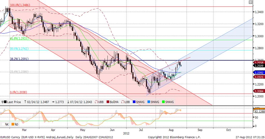Click the 38.2%(1.2591) Fibonacci label
The height and width of the screenshot is (139, 265).
coord(19,59)
